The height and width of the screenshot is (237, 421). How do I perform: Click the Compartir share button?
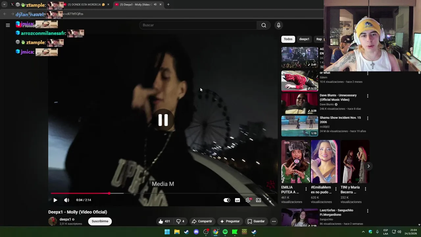click(202, 221)
